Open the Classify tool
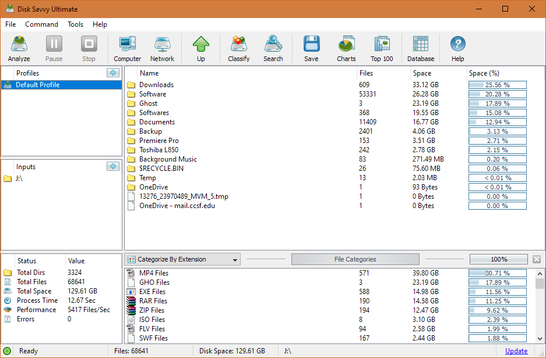546x358 pixels. (x=239, y=49)
